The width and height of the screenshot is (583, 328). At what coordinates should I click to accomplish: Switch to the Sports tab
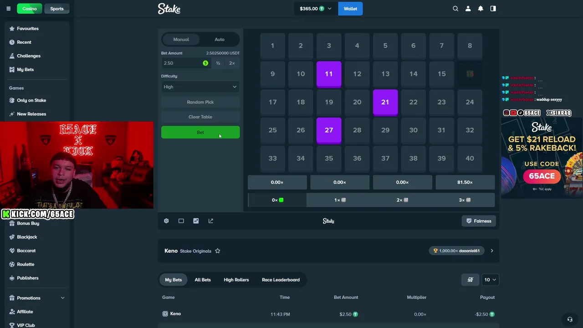(x=57, y=9)
